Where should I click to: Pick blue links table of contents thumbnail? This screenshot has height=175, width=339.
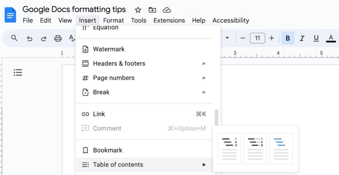coord(281,149)
